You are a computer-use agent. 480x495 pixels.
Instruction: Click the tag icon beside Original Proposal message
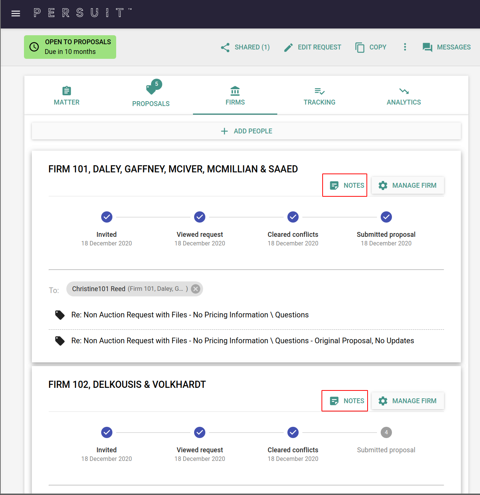click(60, 341)
